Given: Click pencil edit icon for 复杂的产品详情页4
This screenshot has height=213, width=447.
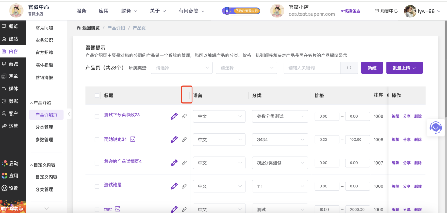Looking at the screenshot, I should pyautogui.click(x=174, y=163).
